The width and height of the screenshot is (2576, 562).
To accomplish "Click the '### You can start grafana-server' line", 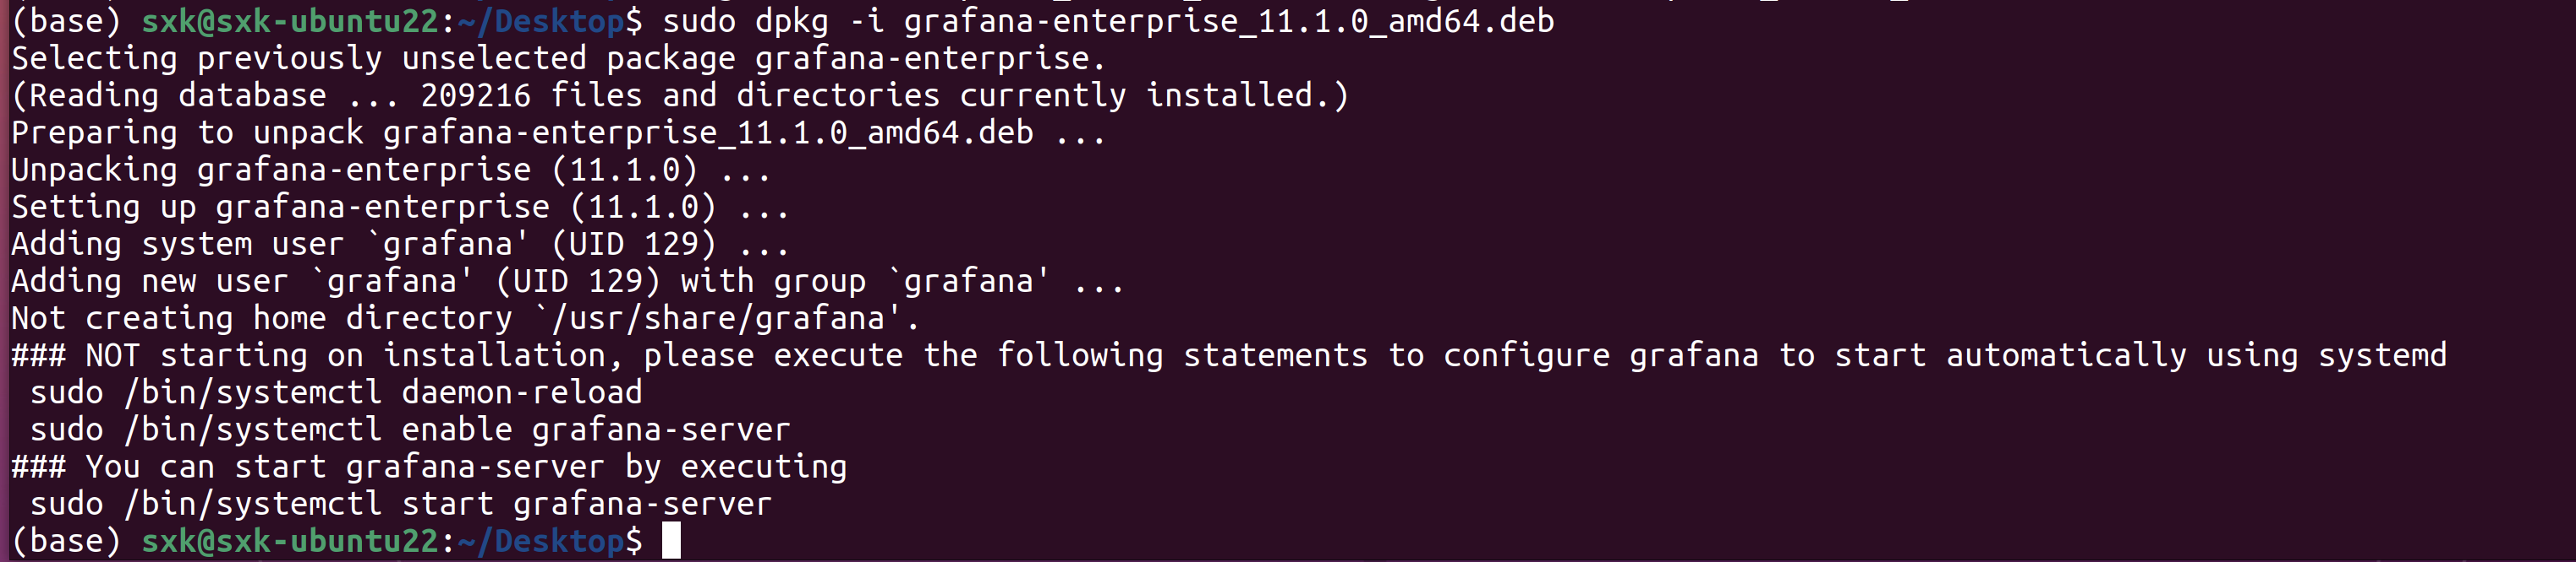I will click(x=428, y=466).
